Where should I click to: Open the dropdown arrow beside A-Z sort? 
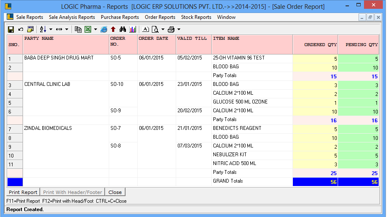tap(51, 30)
